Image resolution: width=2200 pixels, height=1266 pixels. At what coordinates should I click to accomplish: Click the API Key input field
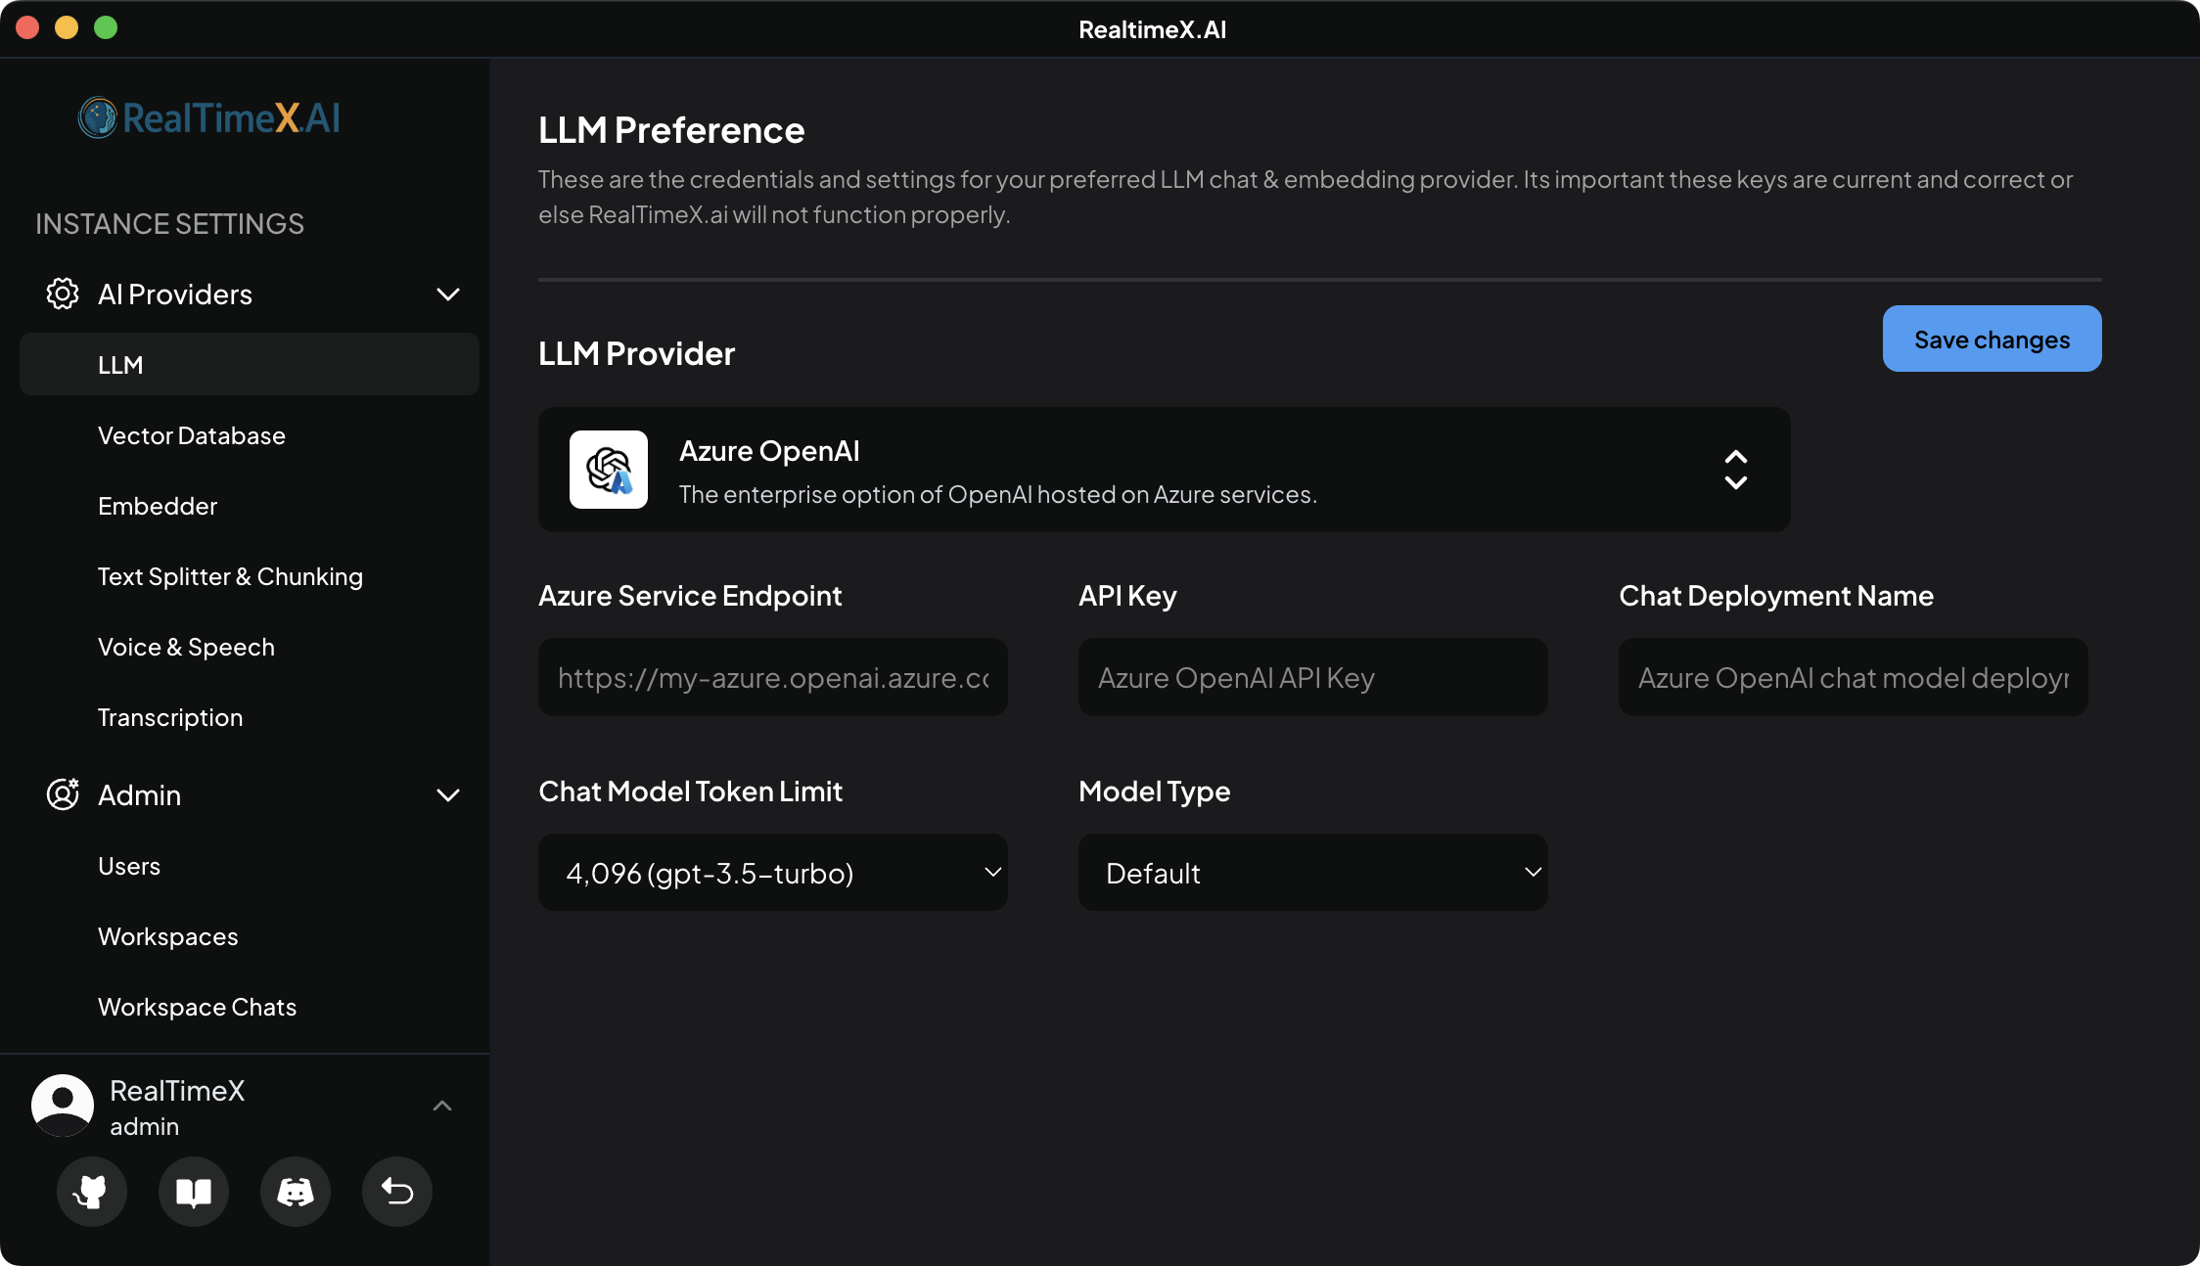point(1311,677)
